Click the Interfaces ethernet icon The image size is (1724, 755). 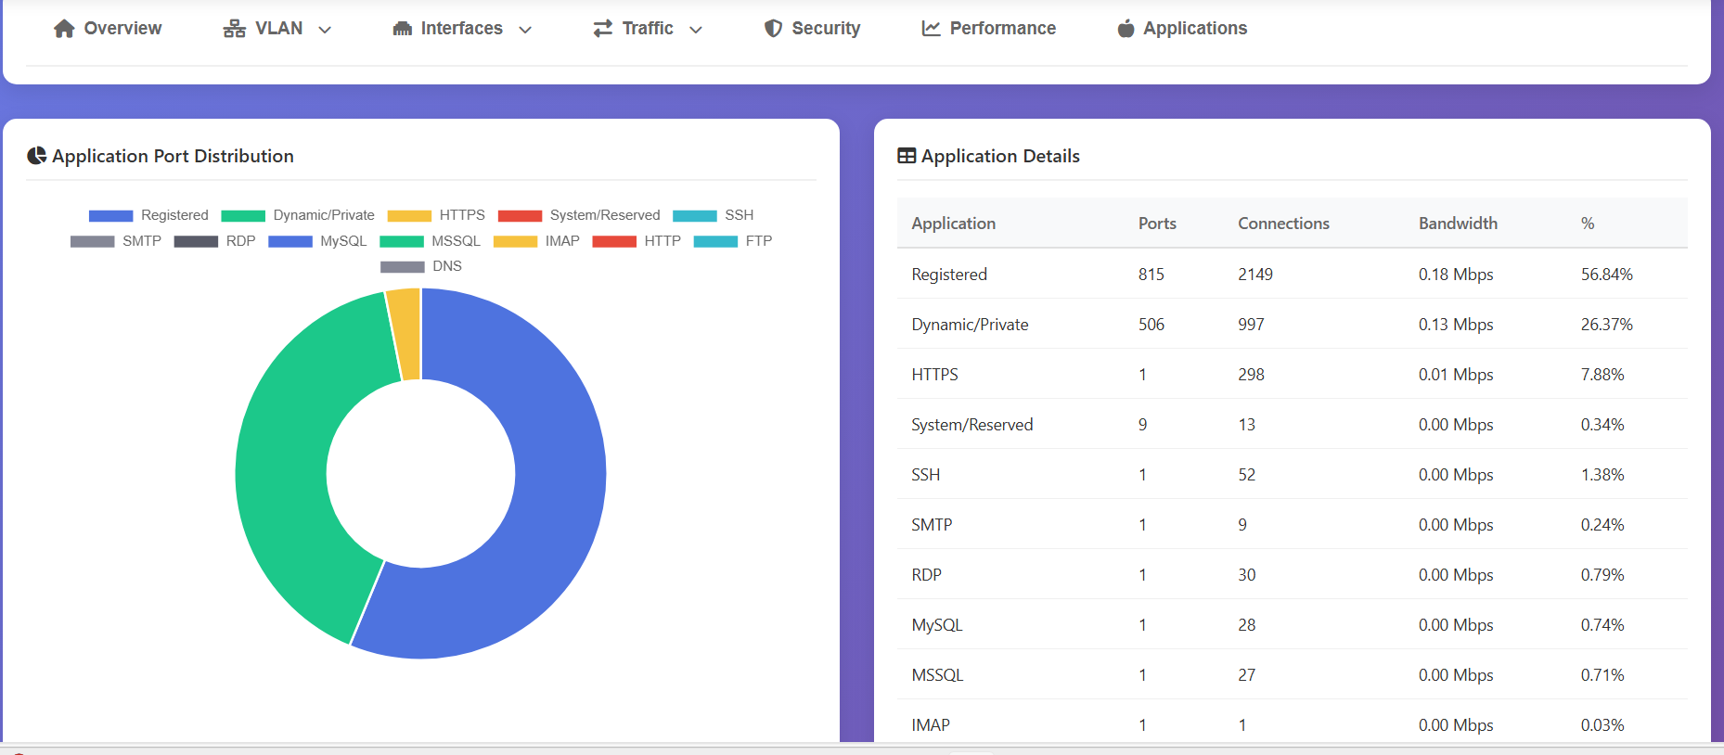pyautogui.click(x=402, y=29)
